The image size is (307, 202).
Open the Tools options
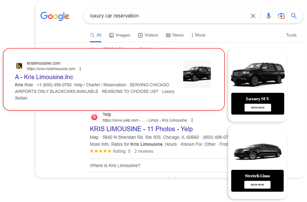291,35
